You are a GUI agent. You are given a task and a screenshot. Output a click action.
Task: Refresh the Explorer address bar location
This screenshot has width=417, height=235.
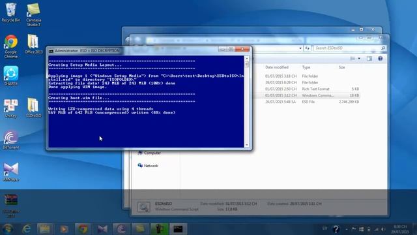point(308,48)
